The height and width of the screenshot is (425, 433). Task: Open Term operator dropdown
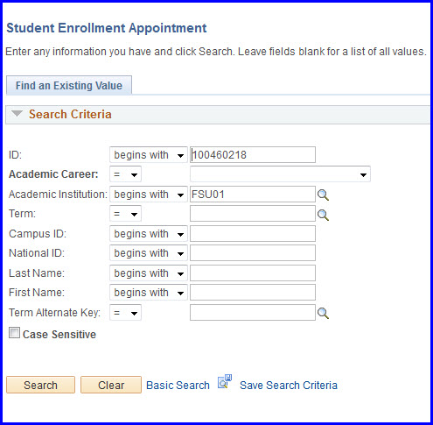(125, 214)
